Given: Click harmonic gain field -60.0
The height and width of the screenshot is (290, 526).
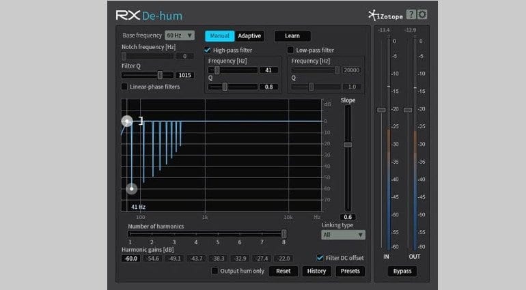Looking at the screenshot, I should tap(131, 259).
